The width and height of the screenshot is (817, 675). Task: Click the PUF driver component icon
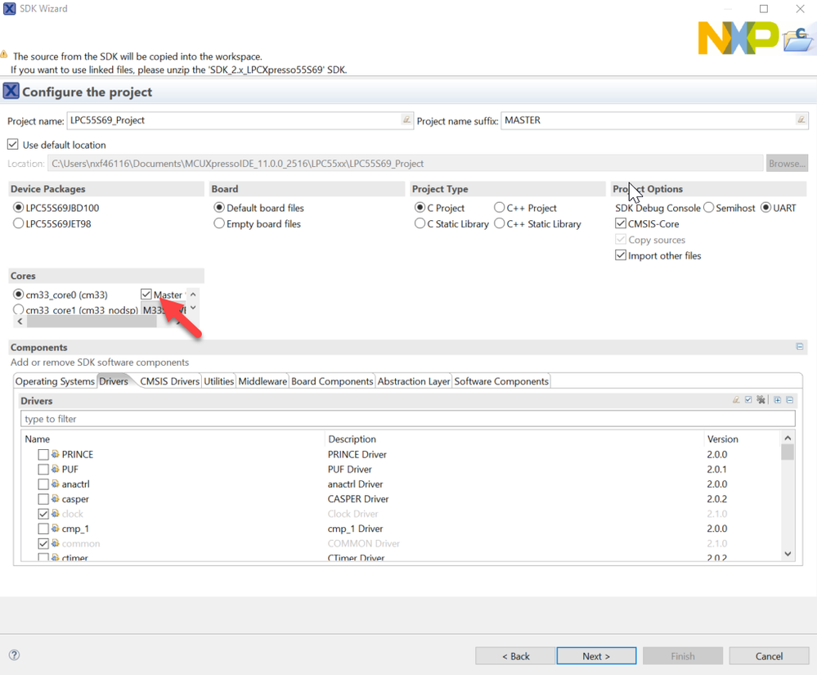click(x=56, y=469)
